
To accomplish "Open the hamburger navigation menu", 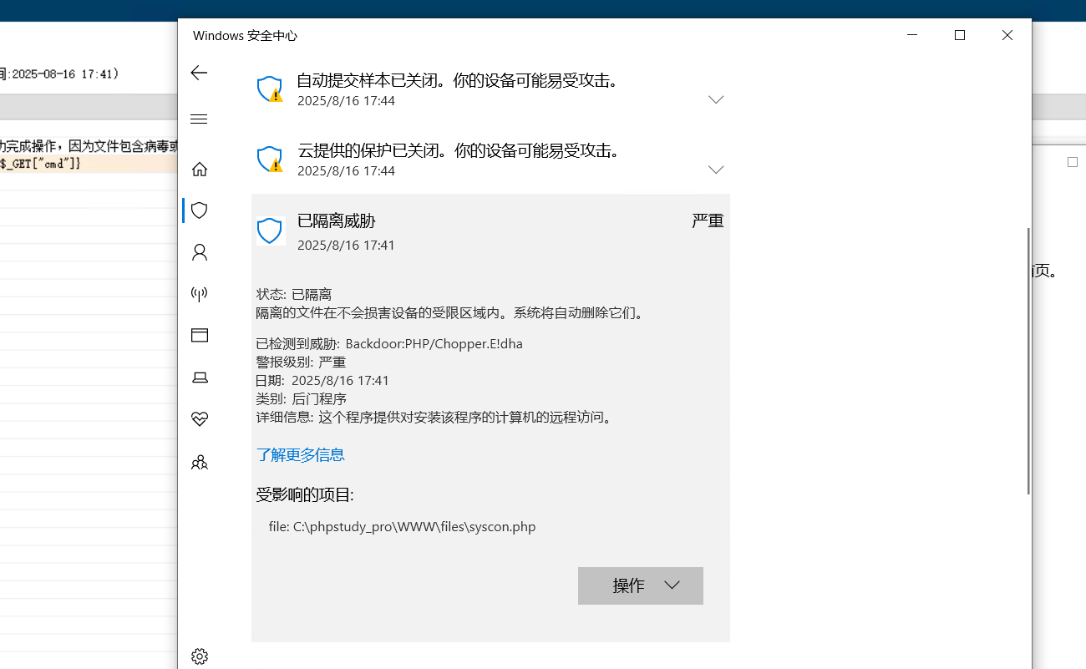I will coord(199,119).
